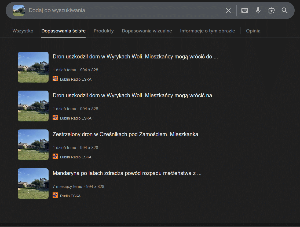The height and width of the screenshot is (227, 300).
Task: Open result ending with 'mogą wrócić do ...'
Action: pyautogui.click(x=135, y=57)
